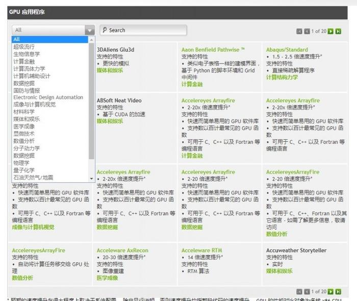The height and width of the screenshot is (301, 357).
Task: Click 成像与计算机视觉 category tag link
Action: 33,227
